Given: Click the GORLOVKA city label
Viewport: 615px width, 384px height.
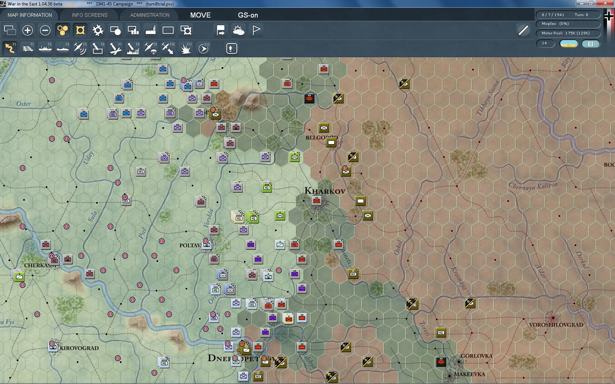Looking at the screenshot, I should 477,356.
